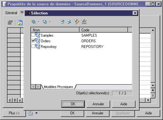The width and height of the screenshot is (163, 120).
Task: Select the Orders row name
Action: point(46,41)
